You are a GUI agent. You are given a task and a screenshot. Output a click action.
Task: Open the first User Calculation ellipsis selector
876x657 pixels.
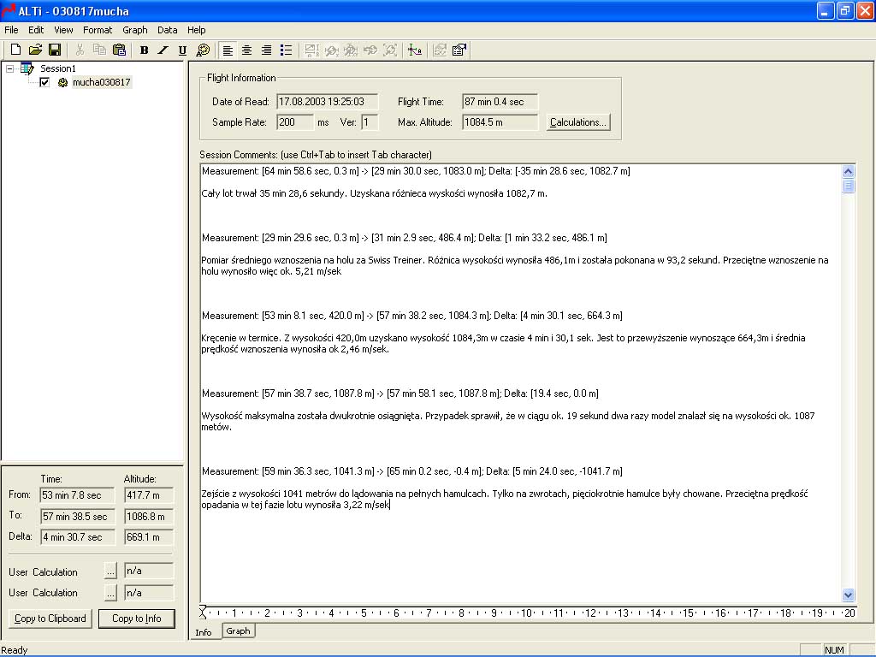(x=110, y=571)
